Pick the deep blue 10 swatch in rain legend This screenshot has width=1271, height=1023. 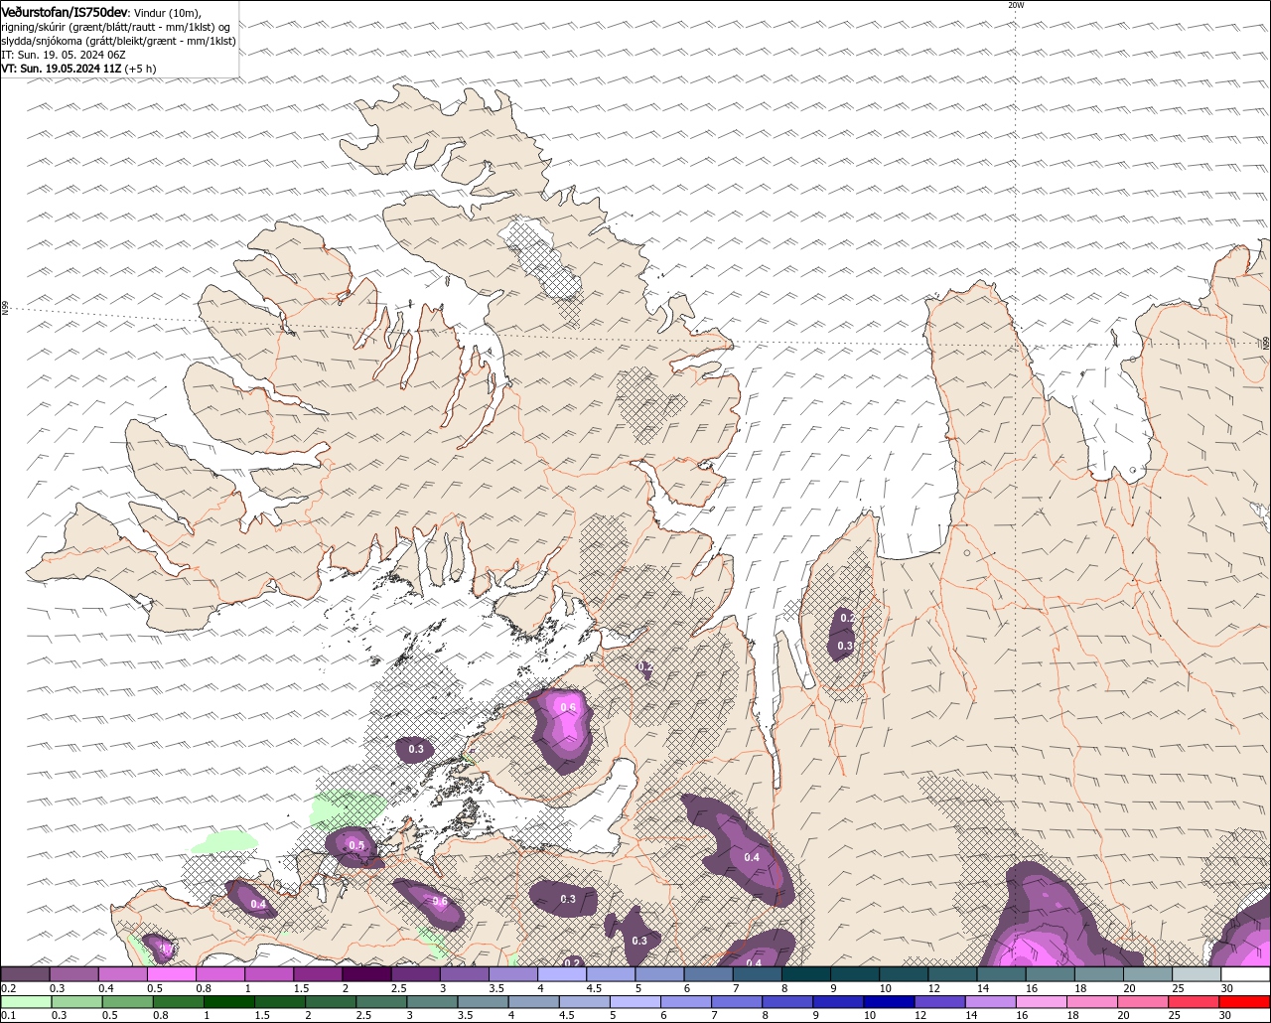891,1001
